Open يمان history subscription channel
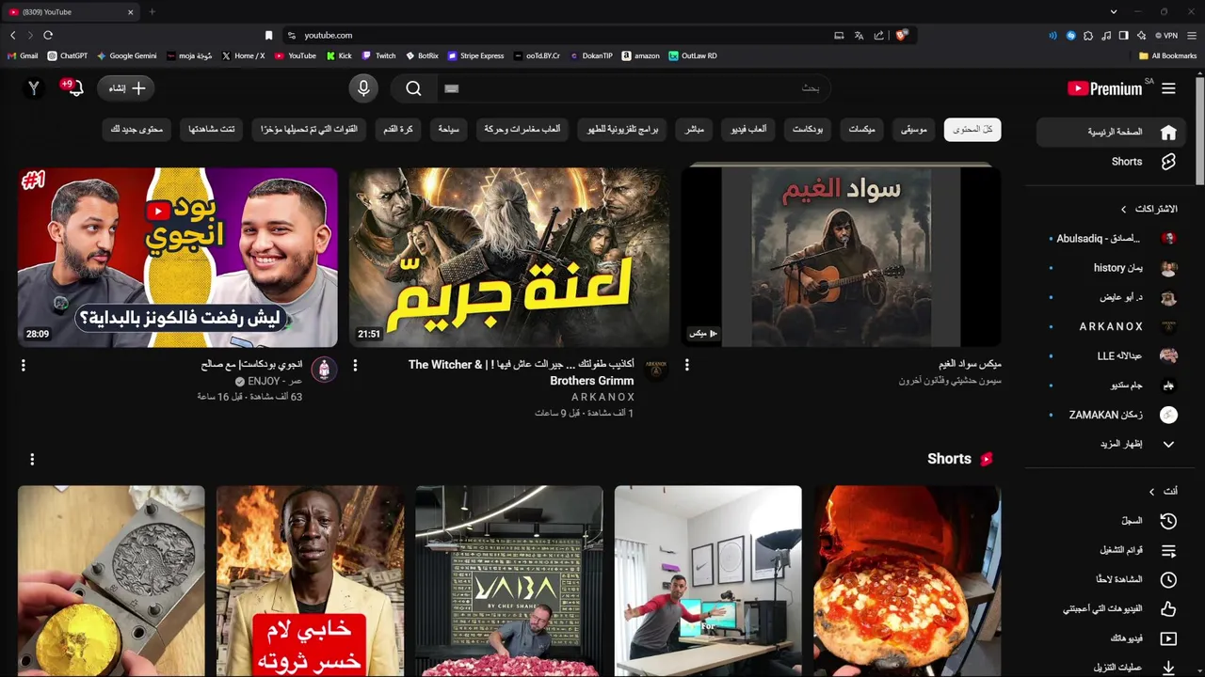 (1112, 268)
